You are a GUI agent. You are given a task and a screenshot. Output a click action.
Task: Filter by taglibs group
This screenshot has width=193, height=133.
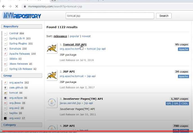tap(13, 113)
